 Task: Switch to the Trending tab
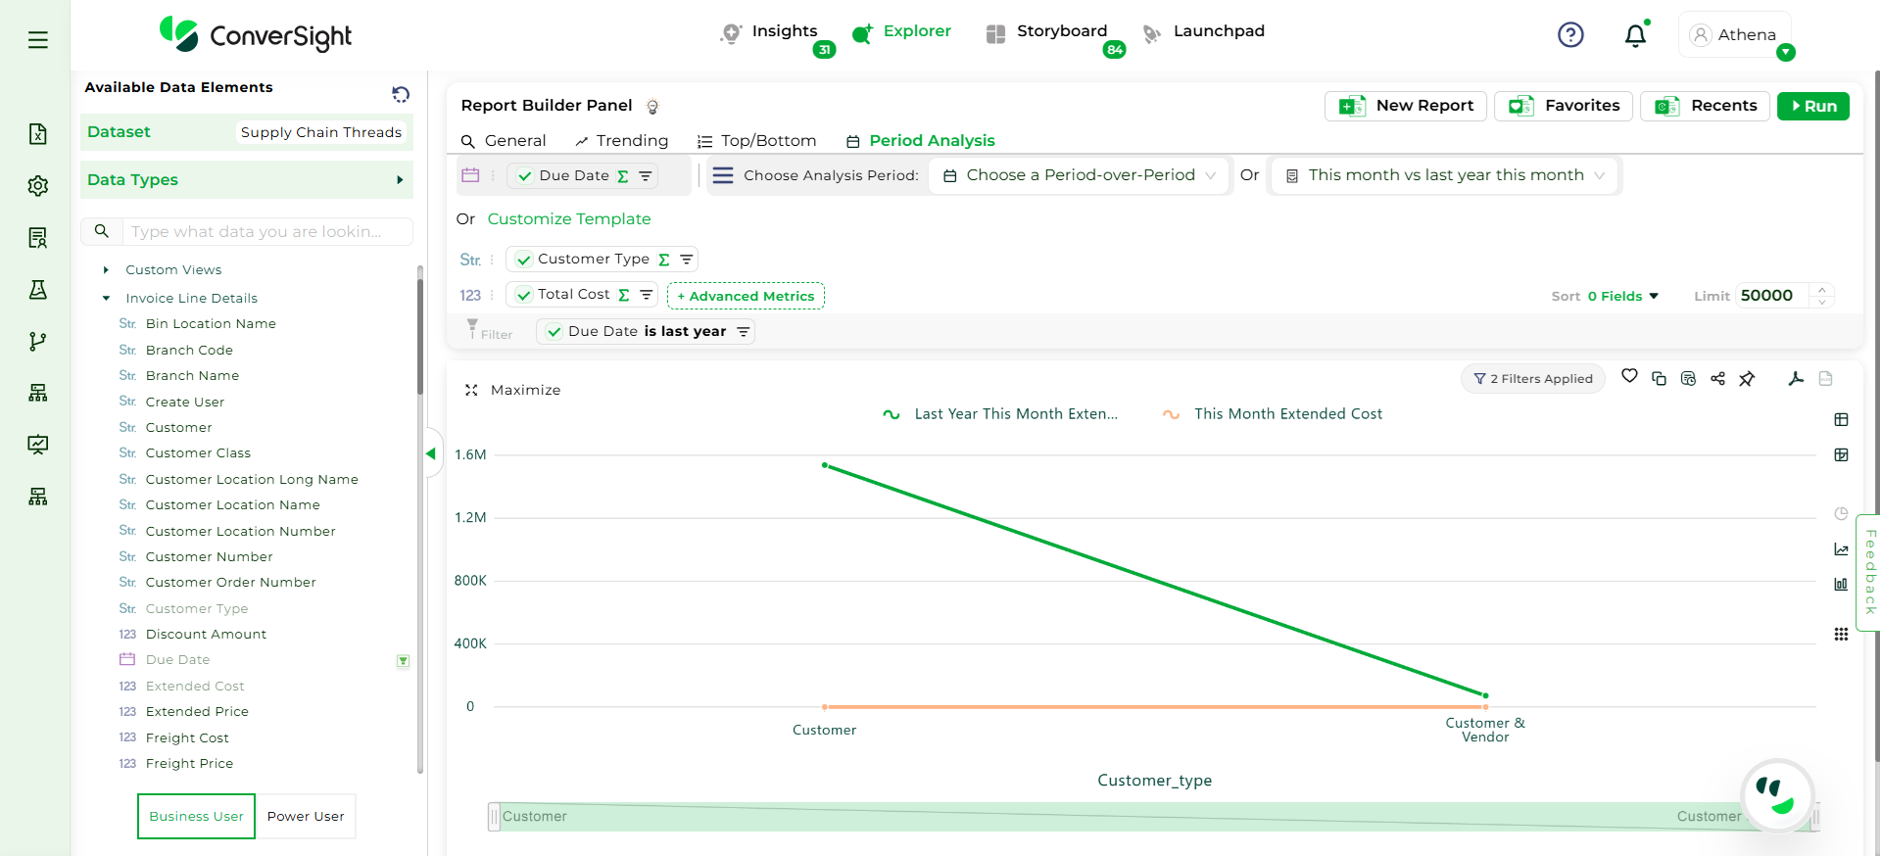pos(621,141)
